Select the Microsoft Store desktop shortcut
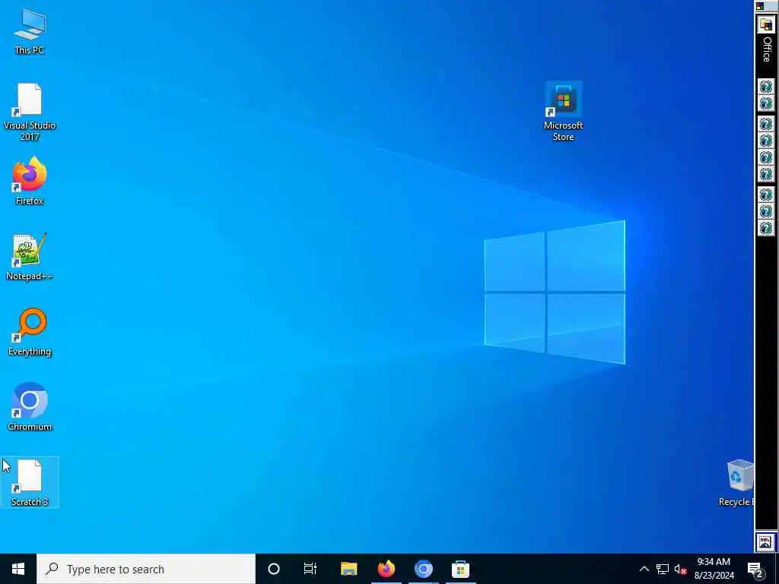The height and width of the screenshot is (584, 779). click(564, 112)
